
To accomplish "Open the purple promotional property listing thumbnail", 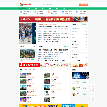I will click(x=23, y=99).
